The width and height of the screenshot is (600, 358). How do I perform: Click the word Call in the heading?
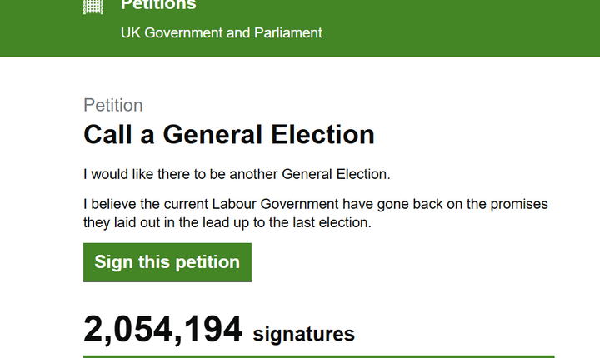coord(112,134)
